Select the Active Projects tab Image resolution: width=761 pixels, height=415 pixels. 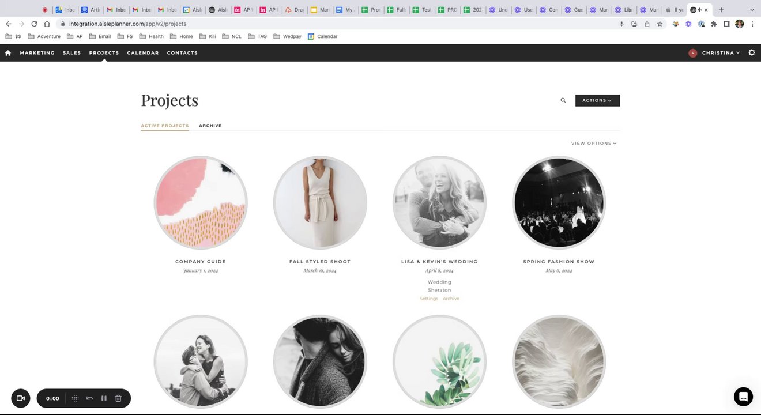coord(165,126)
